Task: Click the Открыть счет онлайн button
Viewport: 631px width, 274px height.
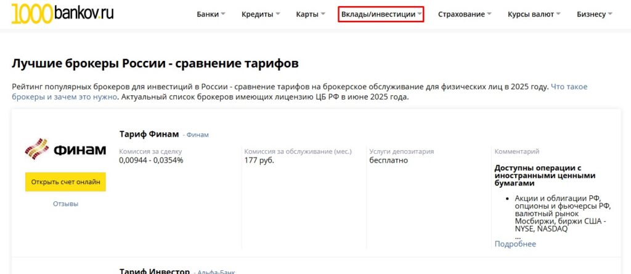Action: click(x=65, y=182)
